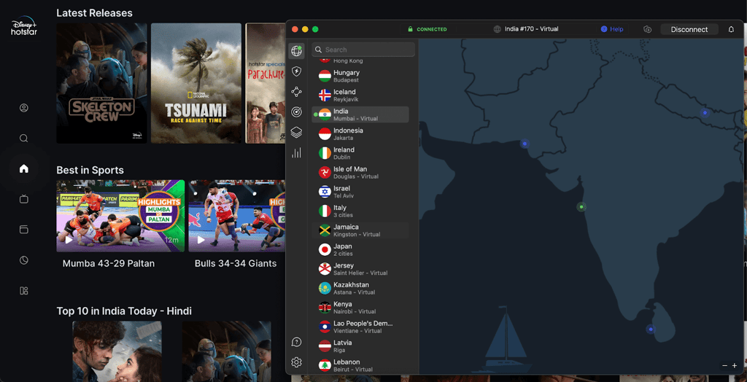Open Hotstar My Space profile icon
This screenshot has height=382, width=747.
point(24,108)
